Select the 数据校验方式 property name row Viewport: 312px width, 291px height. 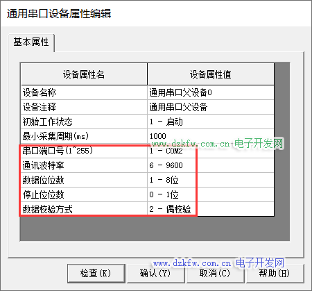84,209
